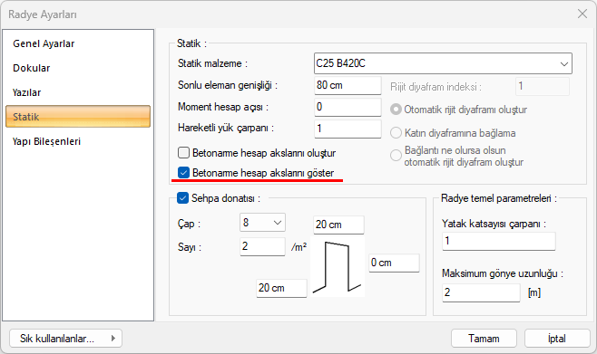Toggle the Sehpa donatısı checkbox
The width and height of the screenshot is (597, 354).
(182, 198)
